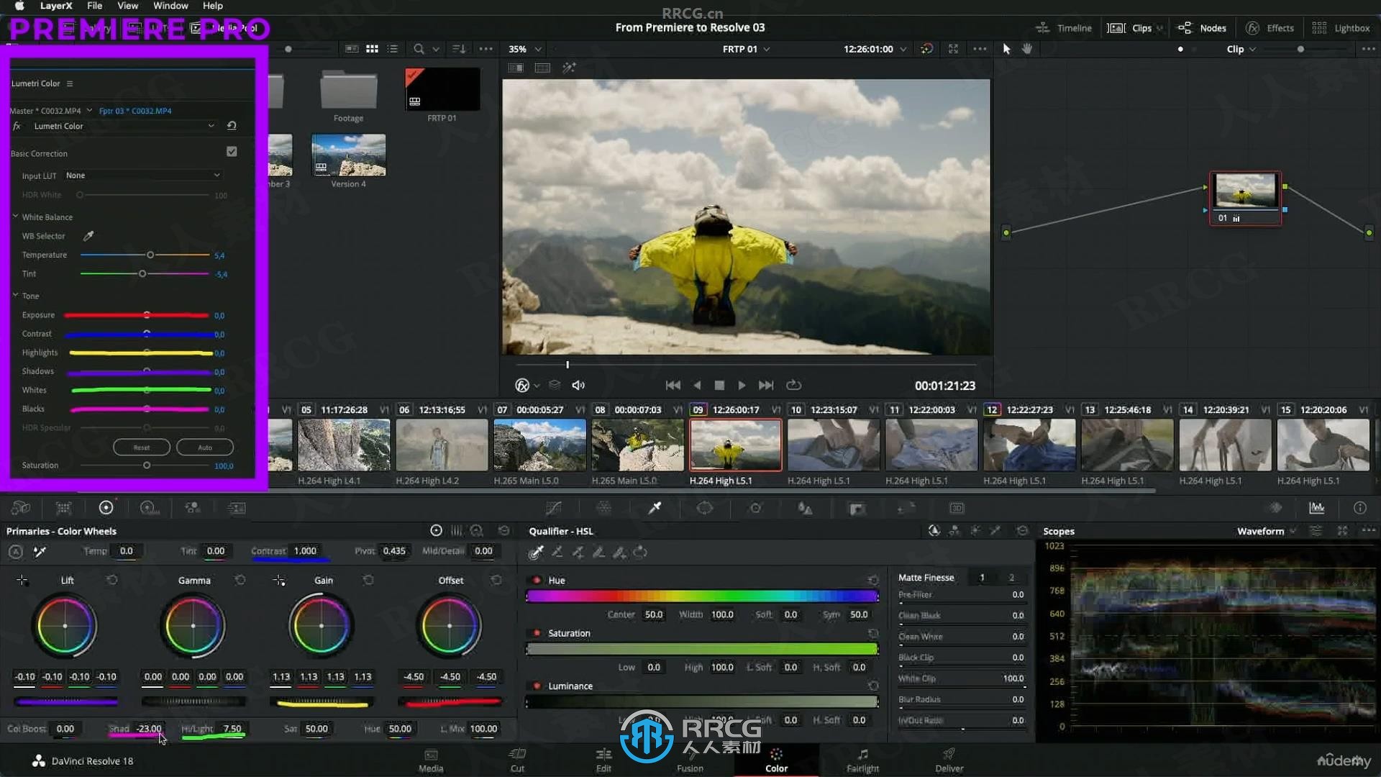1381x777 pixels.
Task: Open the Clip node mode dropdown
Action: [x=1241, y=49]
